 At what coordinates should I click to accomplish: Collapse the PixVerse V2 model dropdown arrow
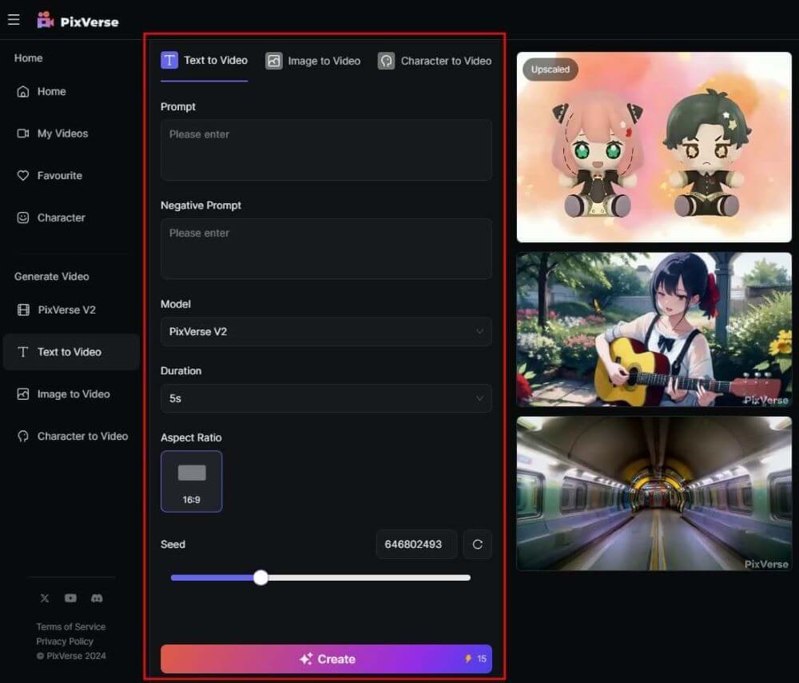[x=479, y=331]
